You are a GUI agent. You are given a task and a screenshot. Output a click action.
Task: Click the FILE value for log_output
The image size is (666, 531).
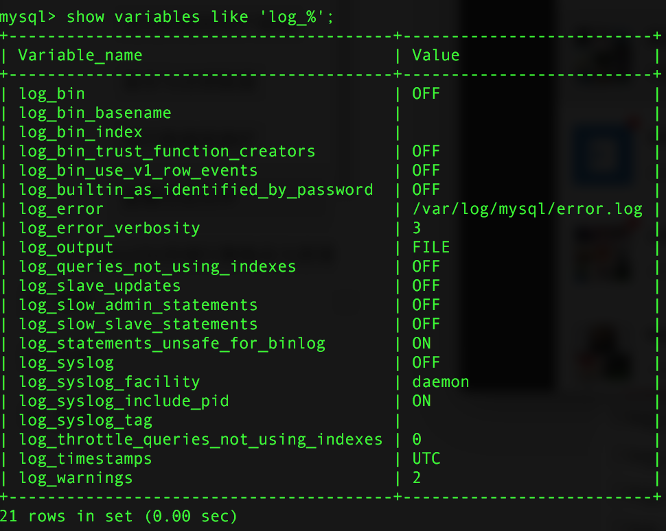pos(431,248)
